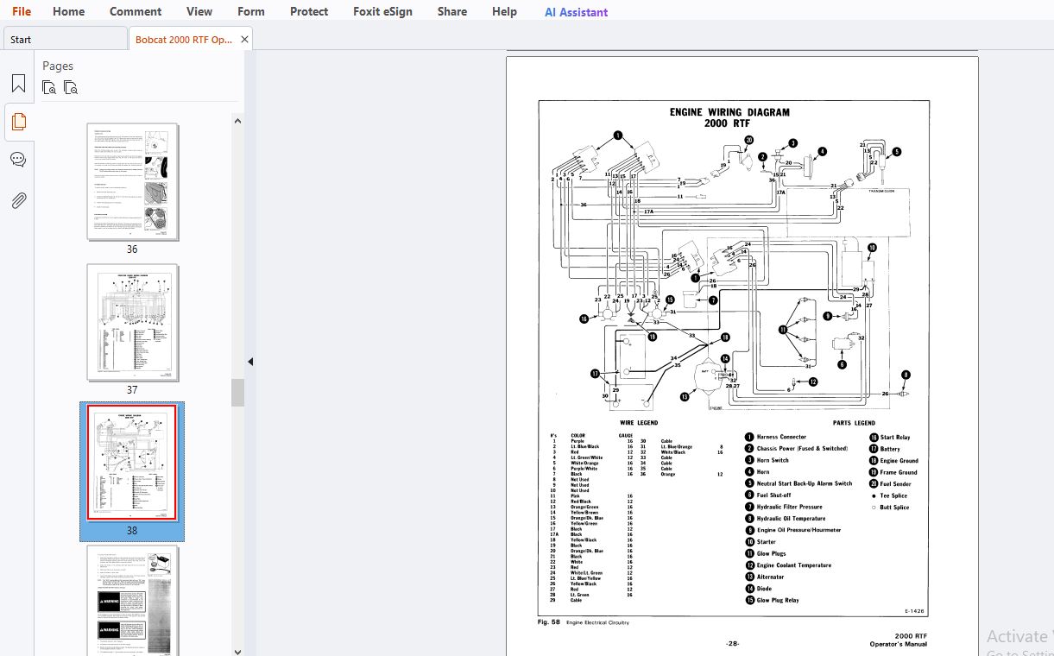1054x656 pixels.
Task: Switch to the Share tab
Action: coord(452,11)
